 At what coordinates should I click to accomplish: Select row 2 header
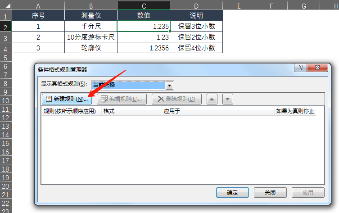tap(6, 27)
